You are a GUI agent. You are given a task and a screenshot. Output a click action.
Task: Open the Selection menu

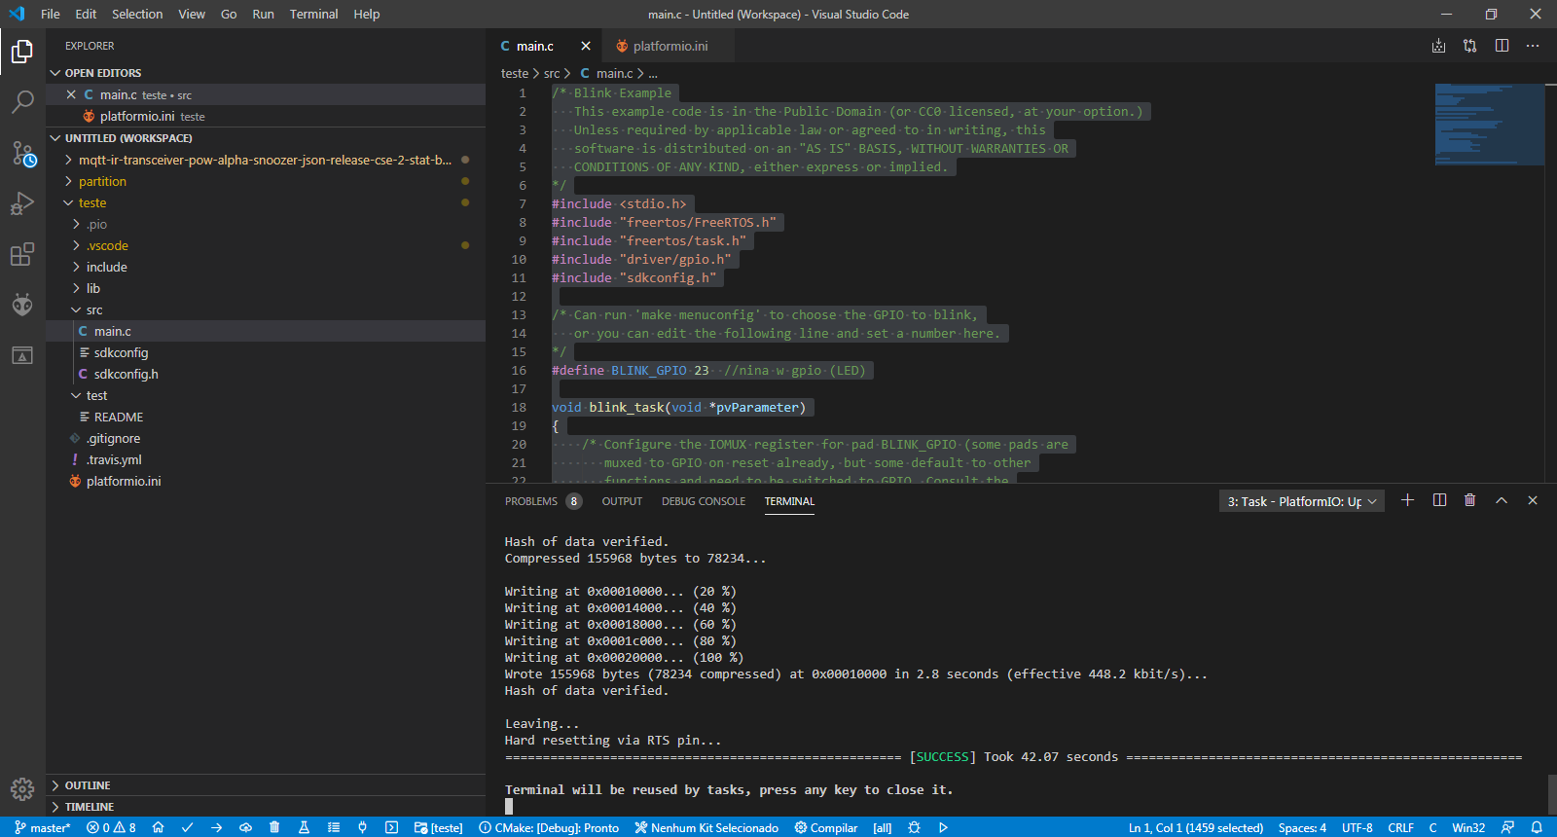137,15
